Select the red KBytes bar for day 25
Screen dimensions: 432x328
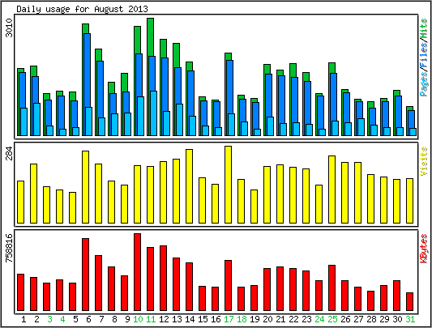[332, 288]
